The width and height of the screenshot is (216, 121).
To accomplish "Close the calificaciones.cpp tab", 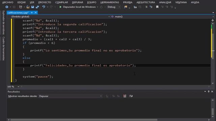I will [x=35, y=13].
